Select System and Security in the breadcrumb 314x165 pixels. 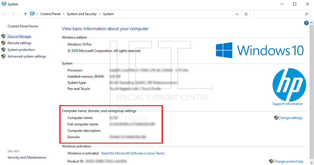[82, 14]
